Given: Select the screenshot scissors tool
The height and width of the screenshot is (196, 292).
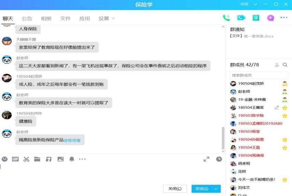Looking at the screenshot, I should (26, 159).
